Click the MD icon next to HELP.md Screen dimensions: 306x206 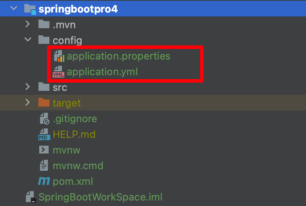point(44,134)
